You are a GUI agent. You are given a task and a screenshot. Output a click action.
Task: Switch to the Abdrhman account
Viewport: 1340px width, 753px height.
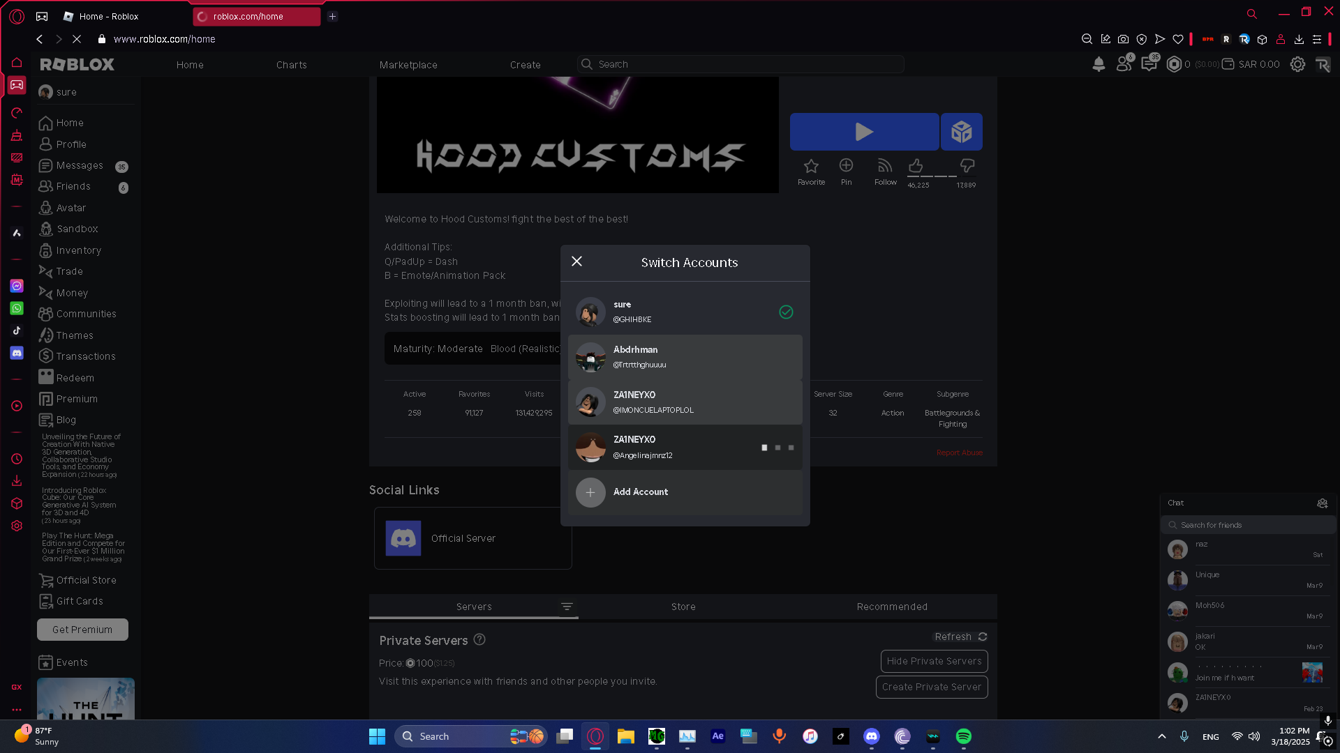685,357
